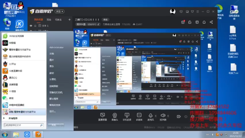Open 魔兽争霸官方对战平台 Start entry
The height and width of the screenshot is (138, 245).
click(24, 50)
